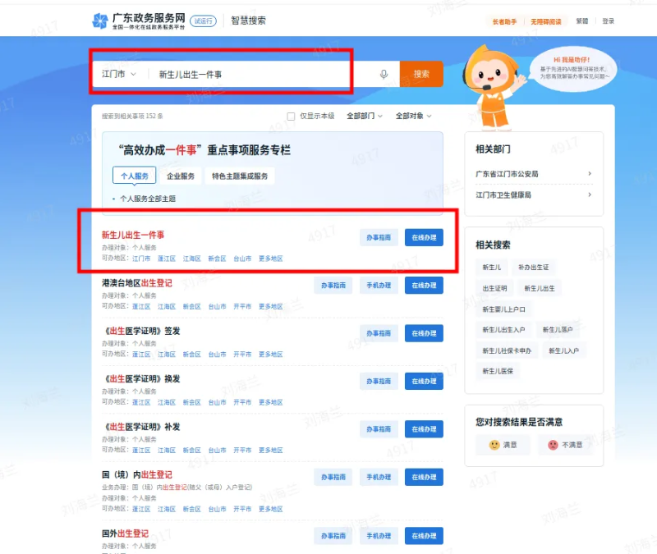Click the 搜索 magnifier search button

click(420, 73)
